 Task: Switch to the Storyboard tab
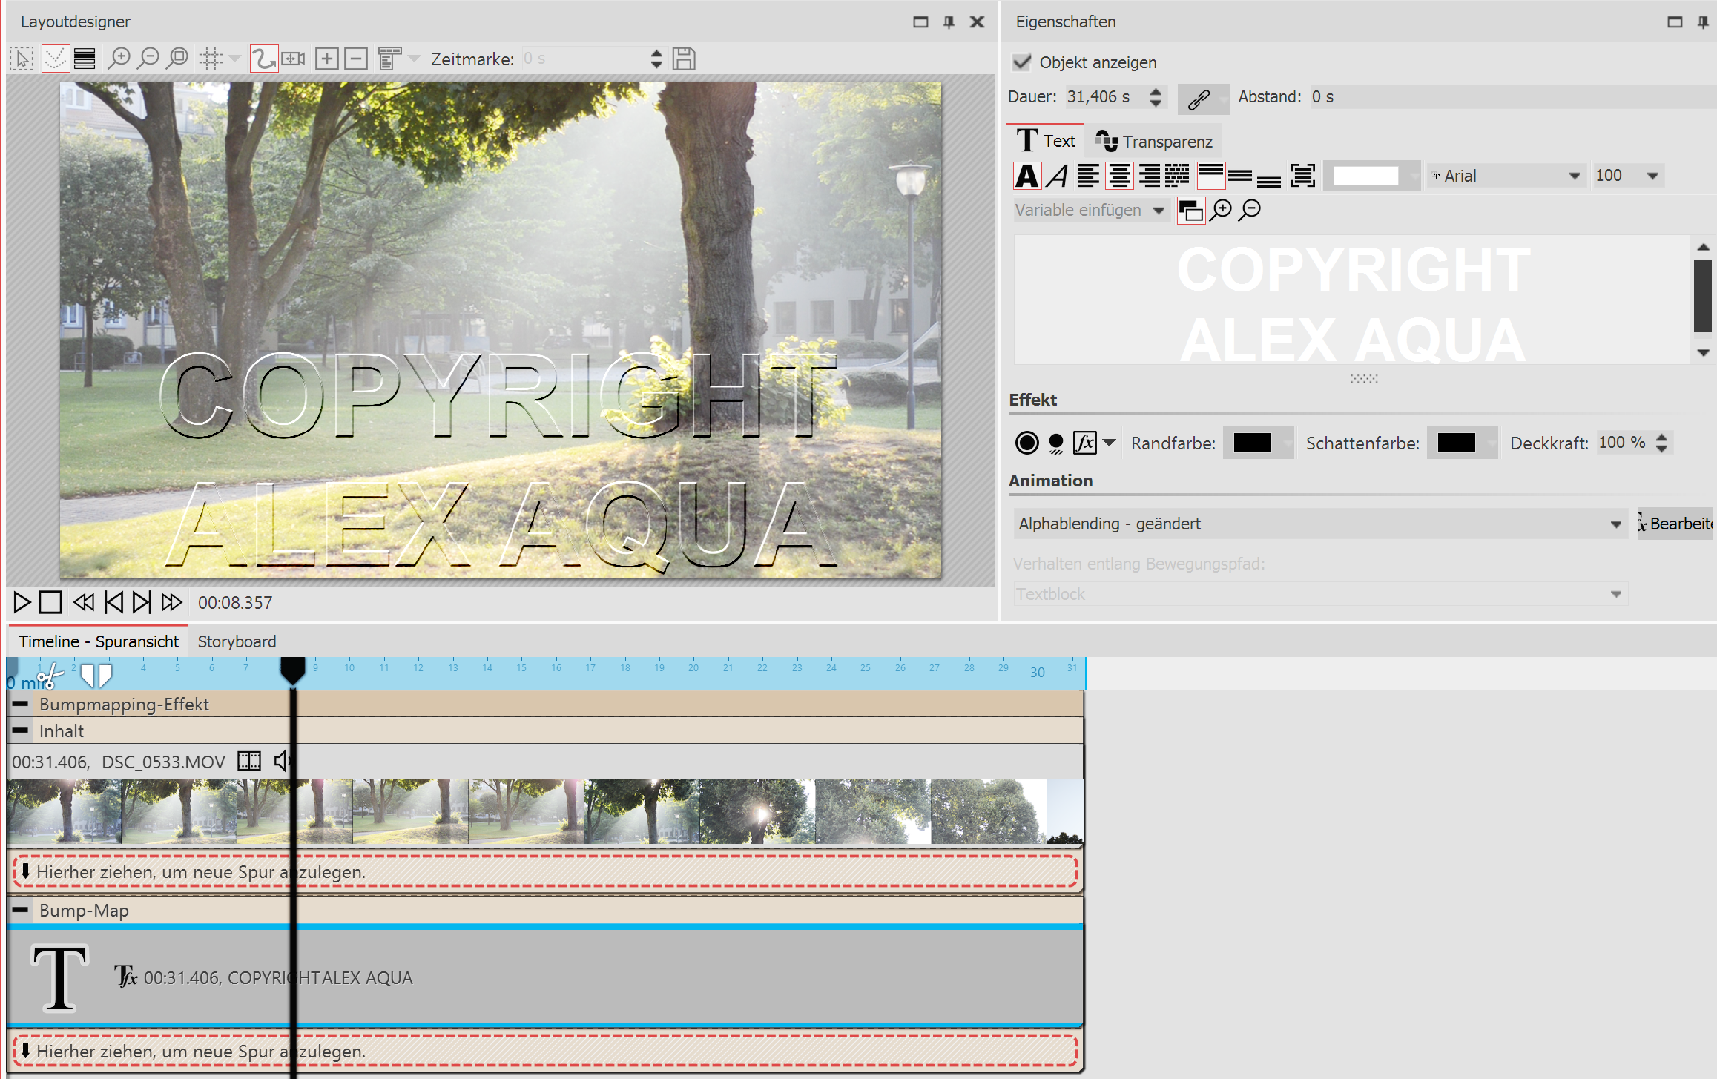237,641
